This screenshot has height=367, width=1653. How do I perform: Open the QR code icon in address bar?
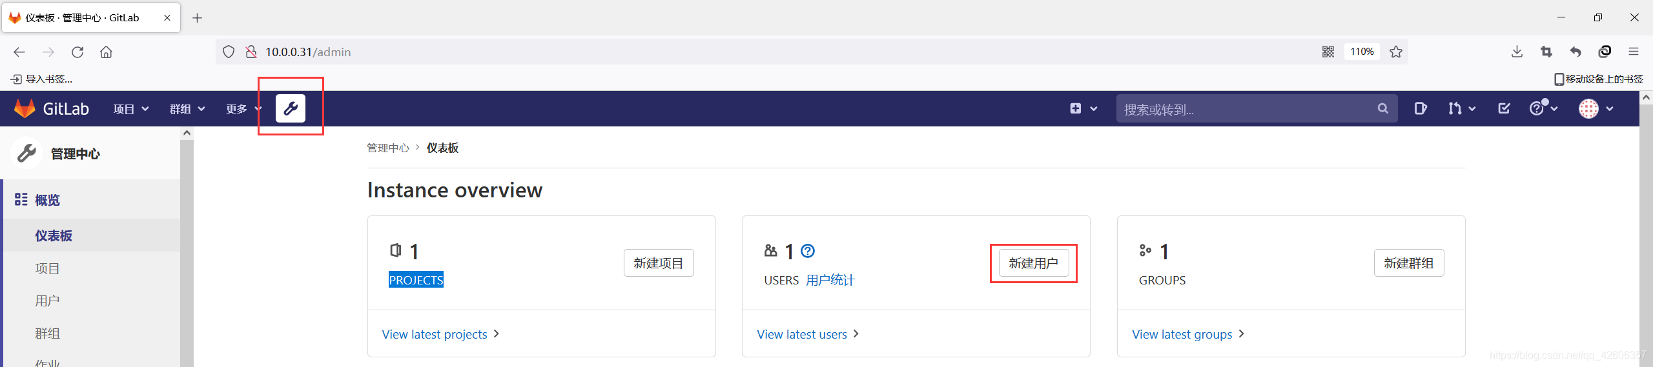point(1328,52)
